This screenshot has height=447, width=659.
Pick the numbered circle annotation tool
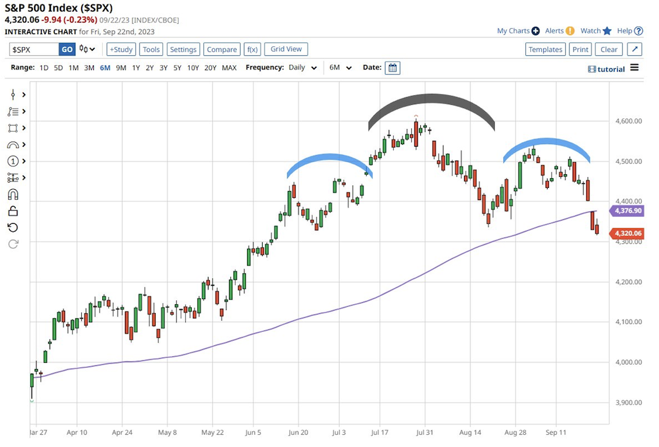[12, 161]
